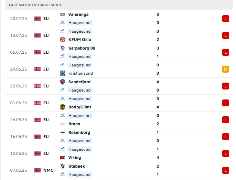The image size is (236, 180).
Task: Select the NMC competition label
Action: click(48, 170)
